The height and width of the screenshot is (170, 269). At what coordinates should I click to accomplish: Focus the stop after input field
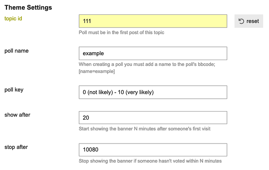[153, 150]
